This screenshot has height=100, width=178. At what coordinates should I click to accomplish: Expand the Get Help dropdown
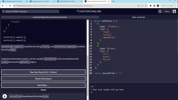[43, 85]
